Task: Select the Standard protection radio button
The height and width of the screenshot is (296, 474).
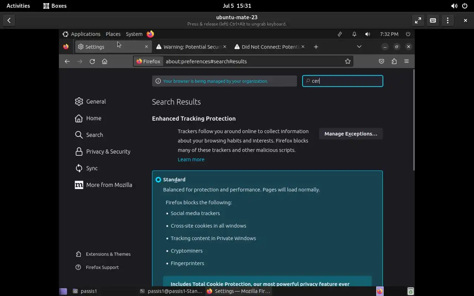Action: click(158, 179)
